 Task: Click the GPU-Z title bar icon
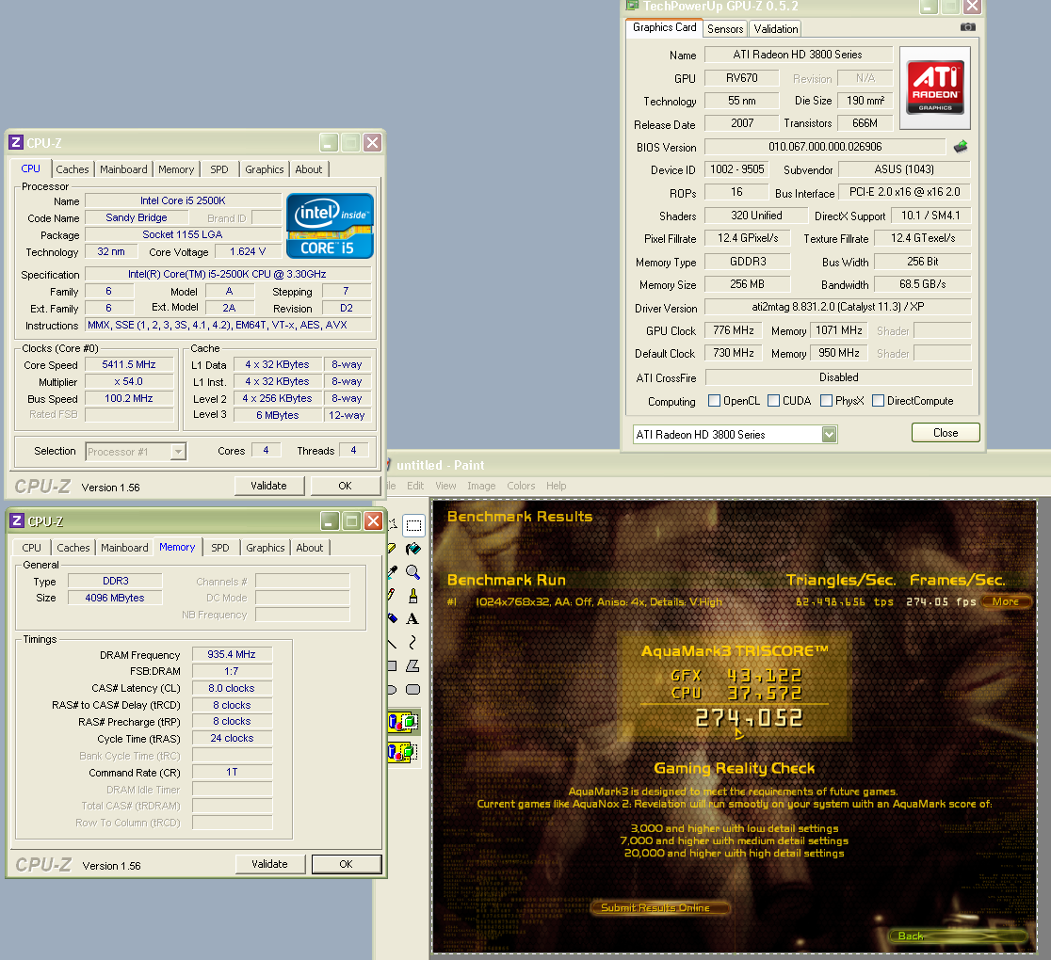point(632,6)
